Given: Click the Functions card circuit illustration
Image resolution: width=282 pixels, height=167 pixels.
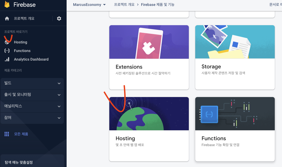Looking at the screenshot, I should [x=235, y=114].
